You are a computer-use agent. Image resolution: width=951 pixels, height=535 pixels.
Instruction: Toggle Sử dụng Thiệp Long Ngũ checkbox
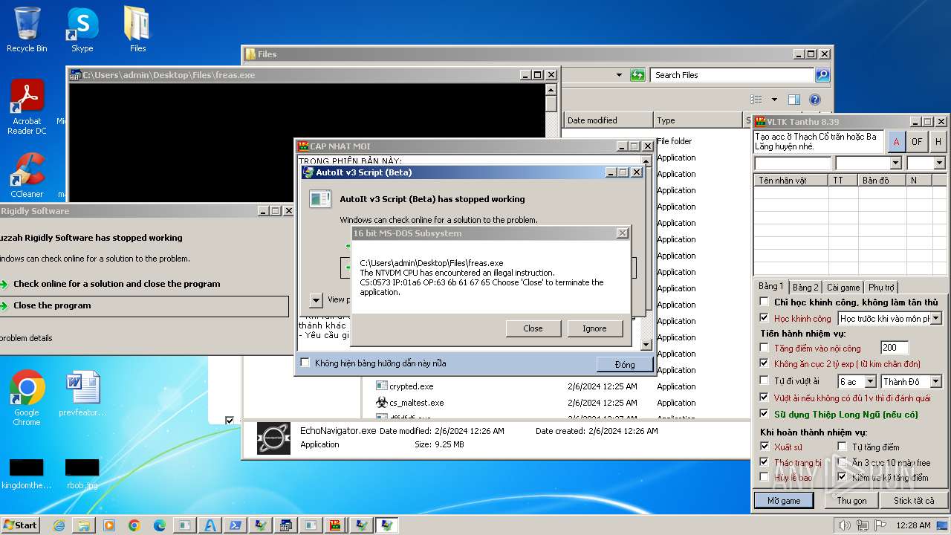pos(764,414)
